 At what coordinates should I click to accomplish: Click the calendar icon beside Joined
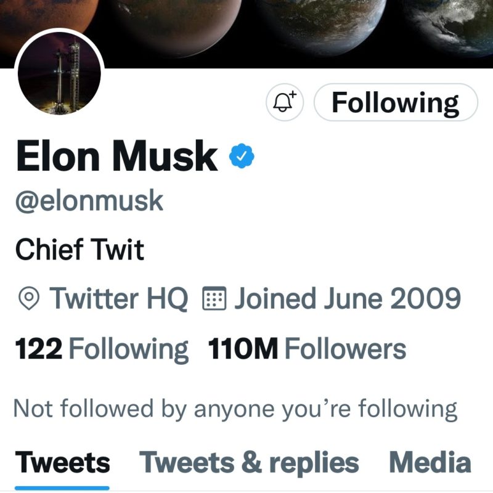pyautogui.click(x=215, y=299)
